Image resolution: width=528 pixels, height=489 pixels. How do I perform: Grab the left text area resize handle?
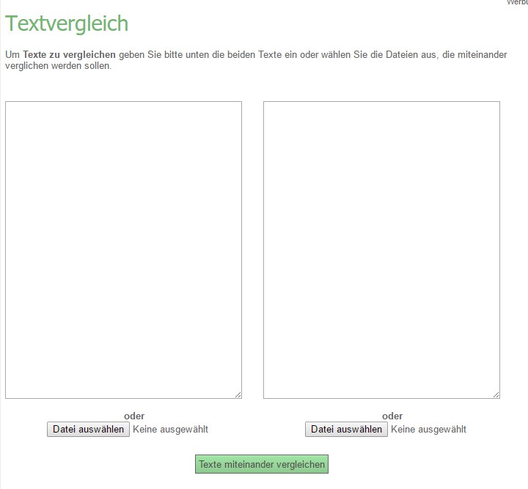click(238, 394)
